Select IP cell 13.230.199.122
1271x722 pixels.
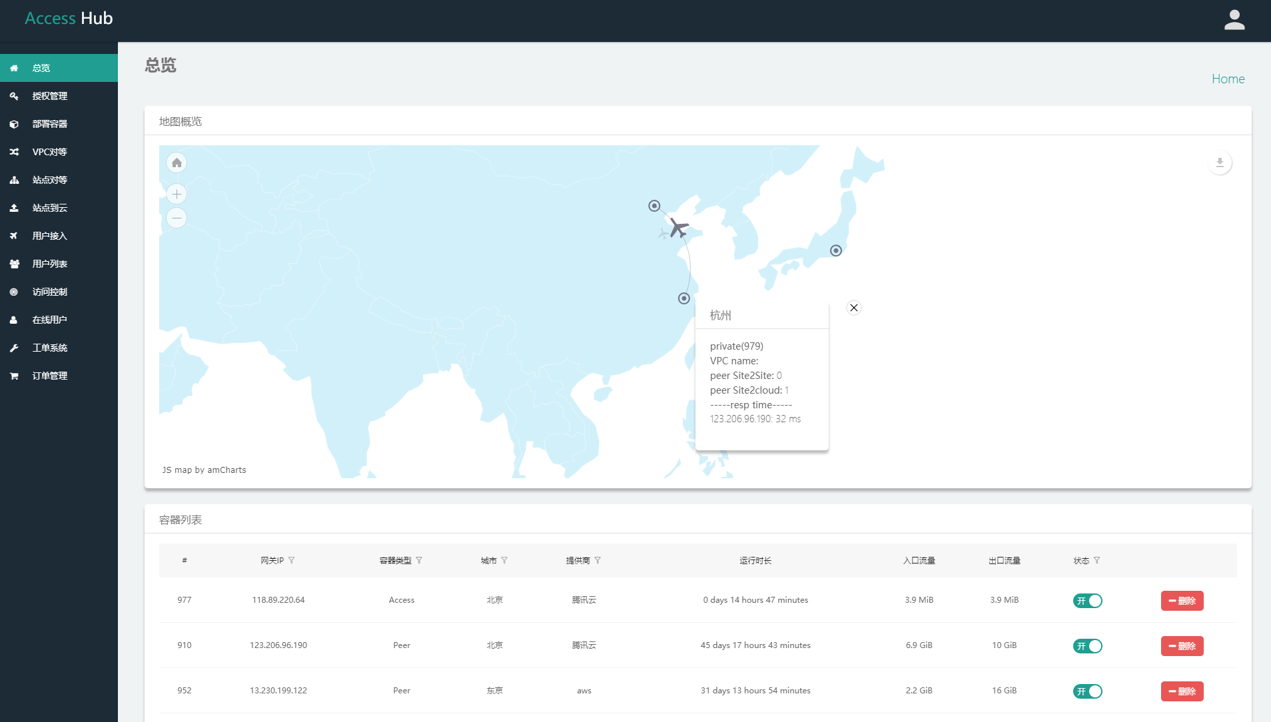(x=278, y=691)
